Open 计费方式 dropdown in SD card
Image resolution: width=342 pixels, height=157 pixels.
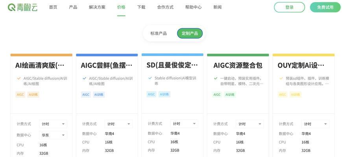pos(184,124)
